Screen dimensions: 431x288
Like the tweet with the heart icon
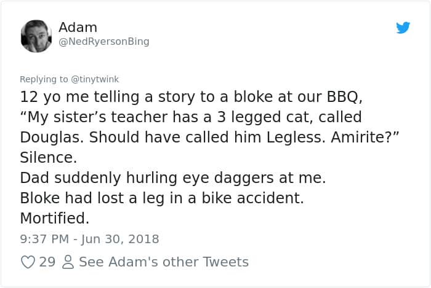tap(28, 262)
